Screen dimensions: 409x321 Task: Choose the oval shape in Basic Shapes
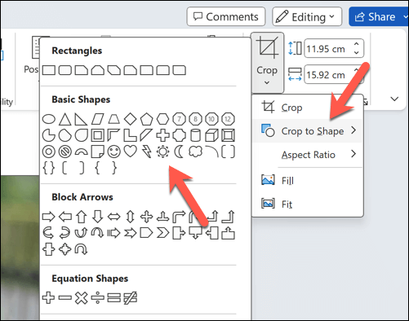pos(49,119)
